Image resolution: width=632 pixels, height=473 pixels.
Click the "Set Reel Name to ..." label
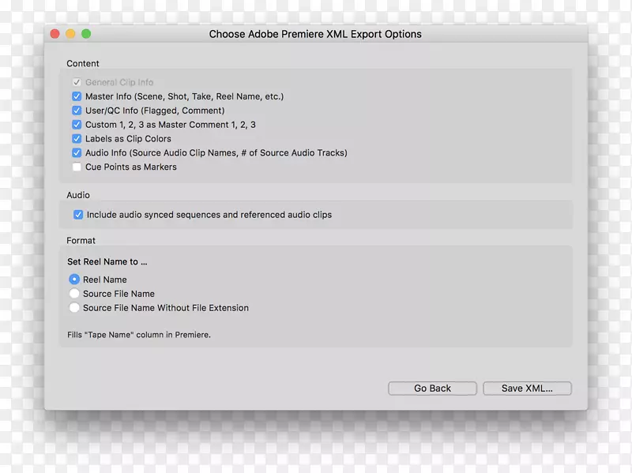(107, 261)
